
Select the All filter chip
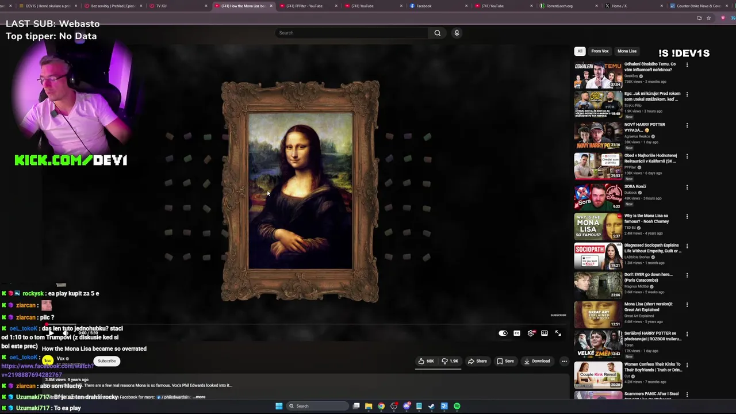pos(580,51)
